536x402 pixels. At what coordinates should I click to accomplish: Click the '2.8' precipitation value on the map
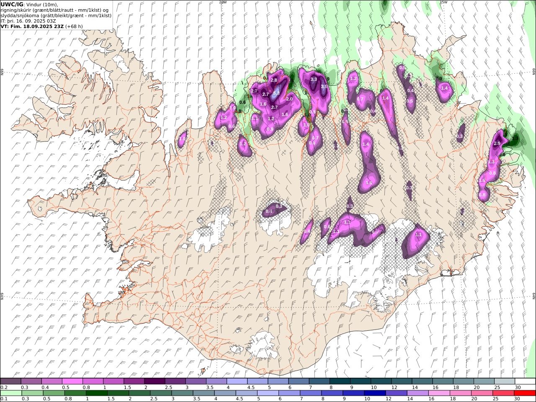(274, 80)
